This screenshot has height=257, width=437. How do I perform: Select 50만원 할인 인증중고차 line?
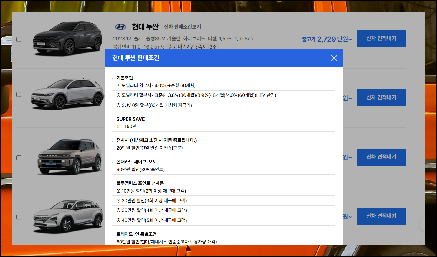point(167,242)
